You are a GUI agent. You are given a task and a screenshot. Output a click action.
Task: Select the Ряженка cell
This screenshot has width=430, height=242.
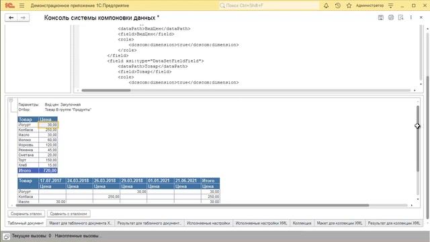(x=28, y=150)
